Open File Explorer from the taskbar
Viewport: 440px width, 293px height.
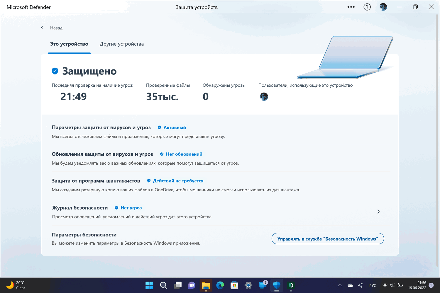(x=206, y=285)
